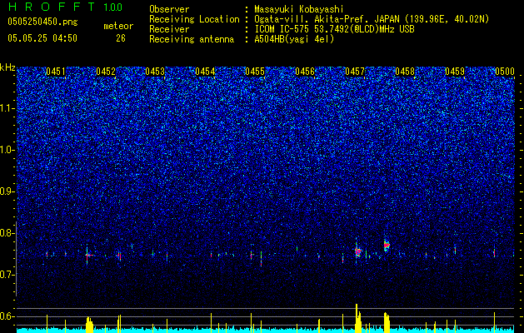Click the 0459 time marker
Image resolution: width=524 pixels, height=333 pixels.
coord(455,72)
